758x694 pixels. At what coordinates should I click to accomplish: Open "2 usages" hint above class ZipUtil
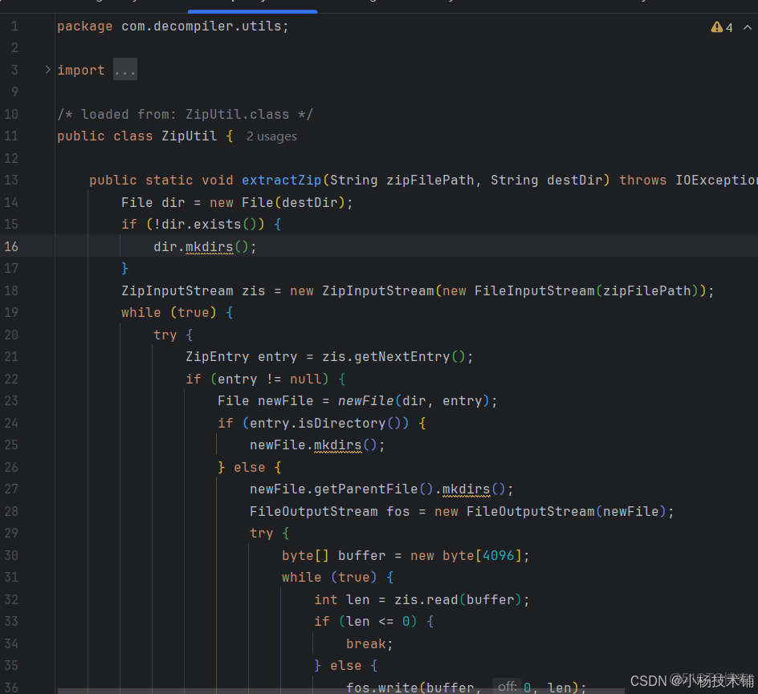[x=271, y=136]
